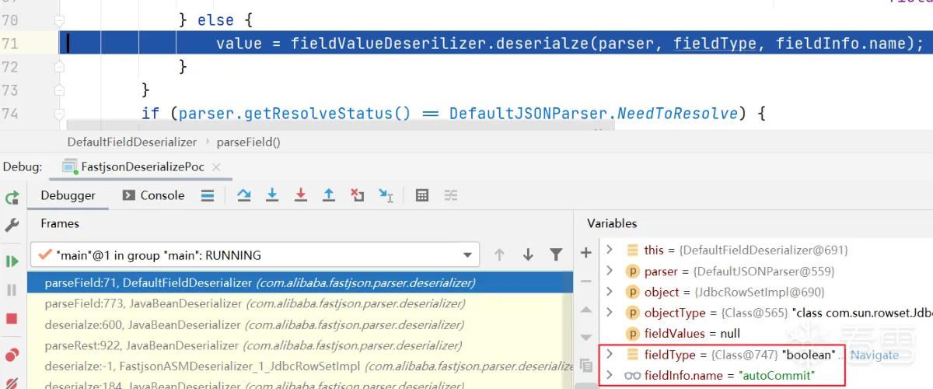The width and height of the screenshot is (933, 389).
Task: Click the Navigate link beside fieldType
Action: [874, 355]
